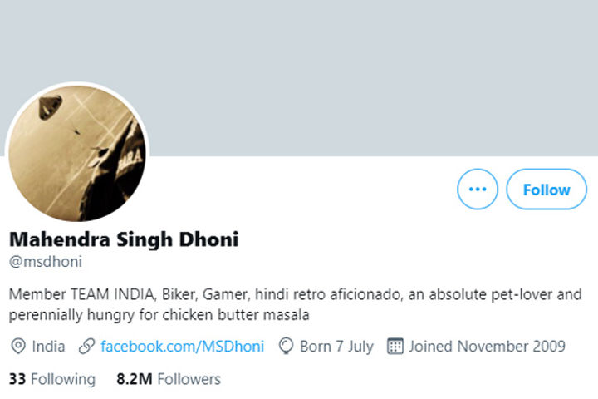Show the 8.2M Followers list

click(x=169, y=379)
